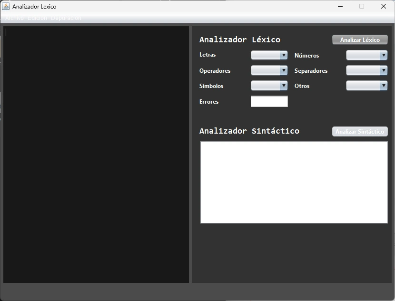Viewport: 395px width, 301px height.
Task: Click the Letras dropdown arrow icon
Action: [284, 55]
